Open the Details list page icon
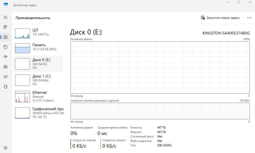 (x=5, y=77)
